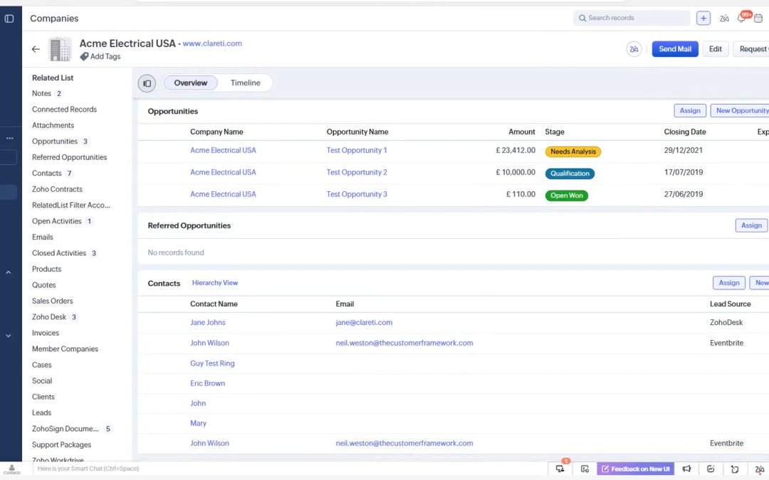Viewport: 769px width, 480px height.
Task: Select Attachments in Related List
Action: [x=53, y=125]
